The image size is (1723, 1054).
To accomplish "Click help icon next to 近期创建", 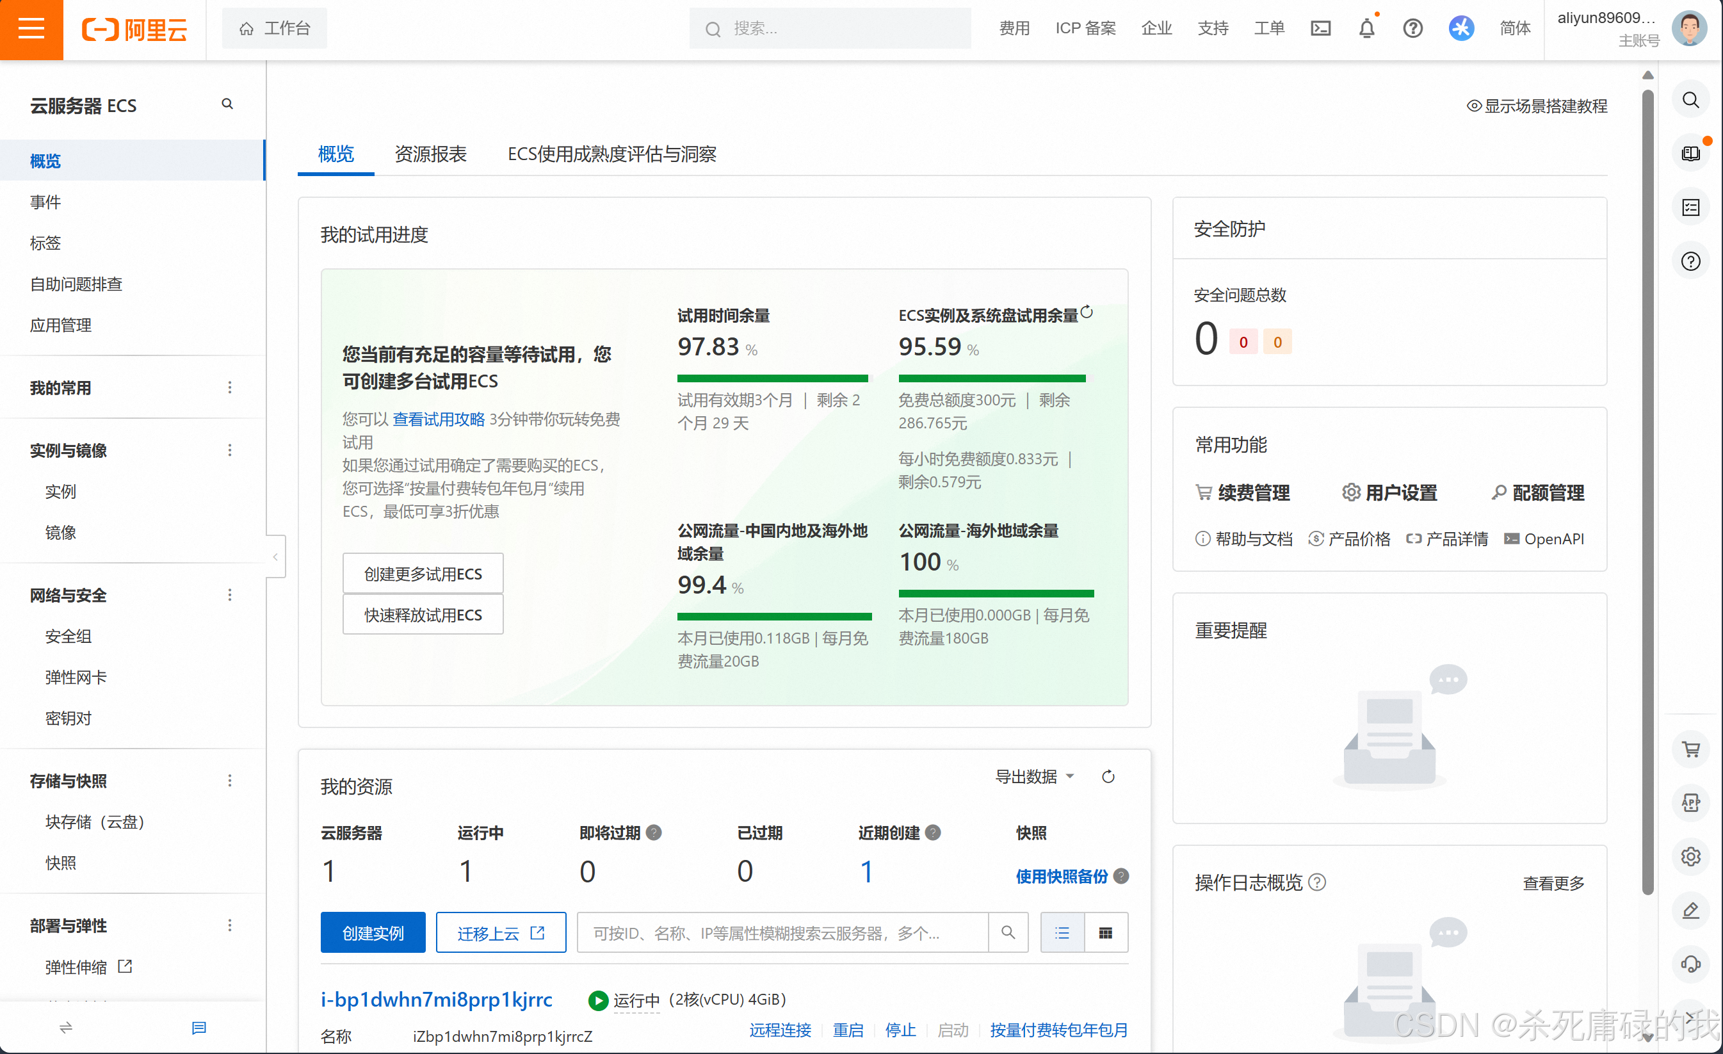I will 933,832.
